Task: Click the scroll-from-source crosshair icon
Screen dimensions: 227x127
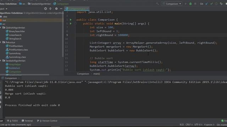Action: [x=45, y=8]
